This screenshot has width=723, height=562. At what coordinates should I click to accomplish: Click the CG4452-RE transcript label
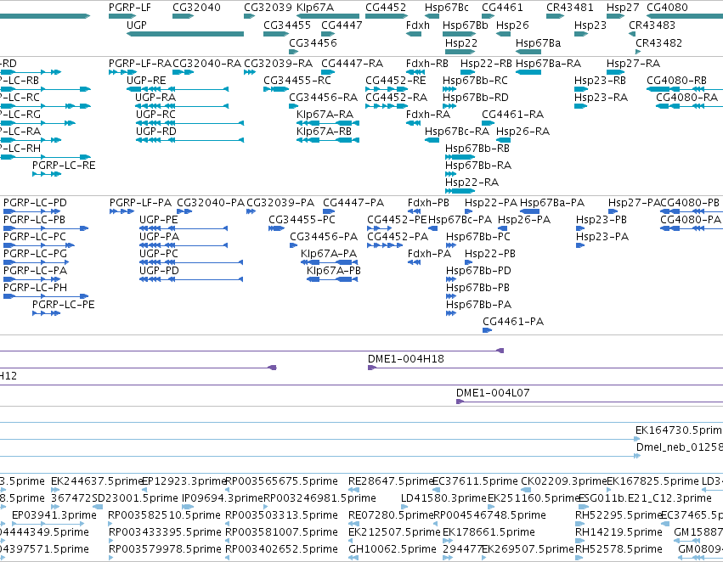[396, 80]
